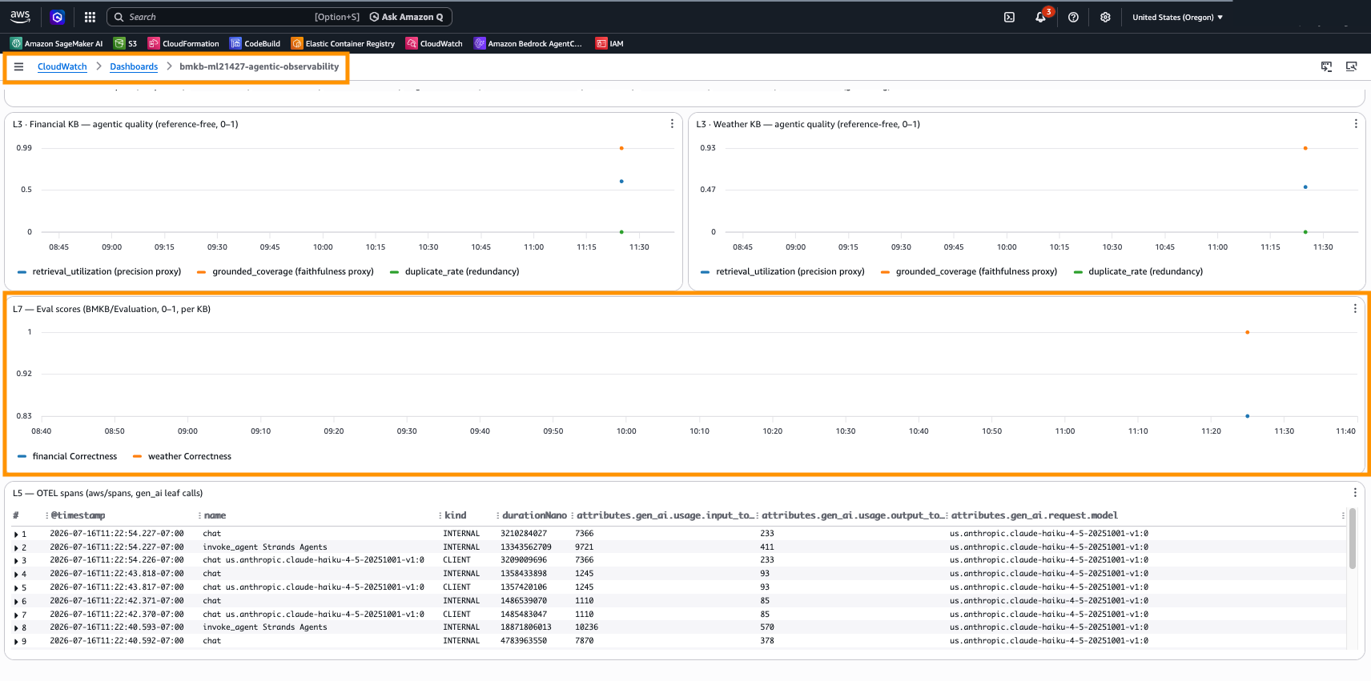1371x681 pixels.
Task: Click attributes.gen_ai.request.model column header
Action: [x=1034, y=515]
